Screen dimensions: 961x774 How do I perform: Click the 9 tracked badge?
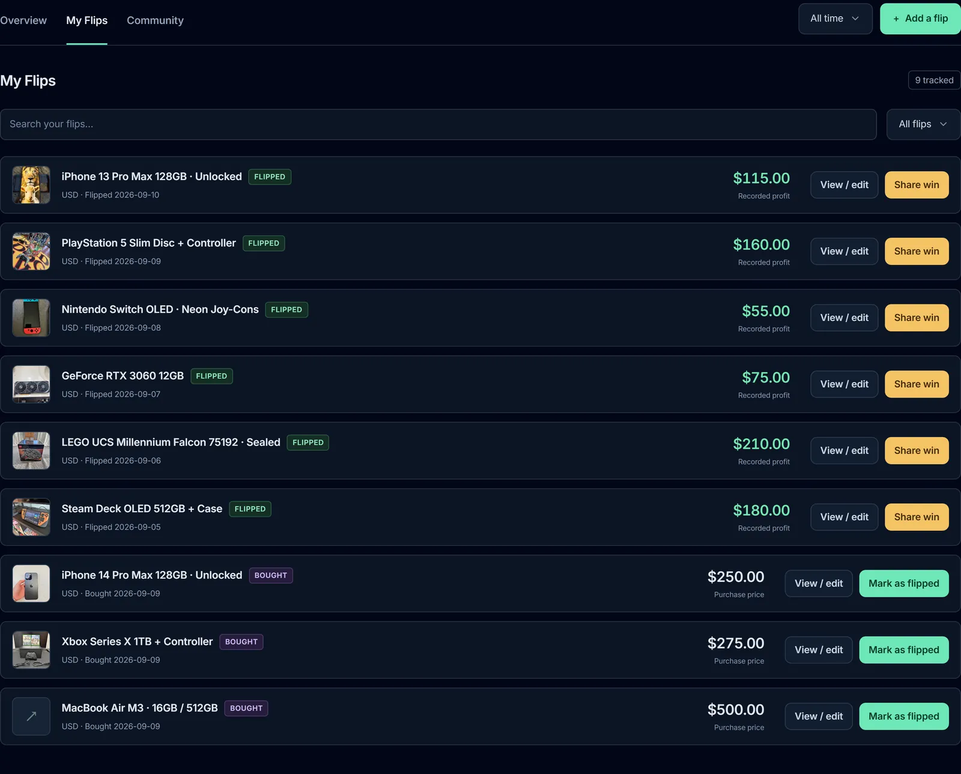(x=934, y=80)
